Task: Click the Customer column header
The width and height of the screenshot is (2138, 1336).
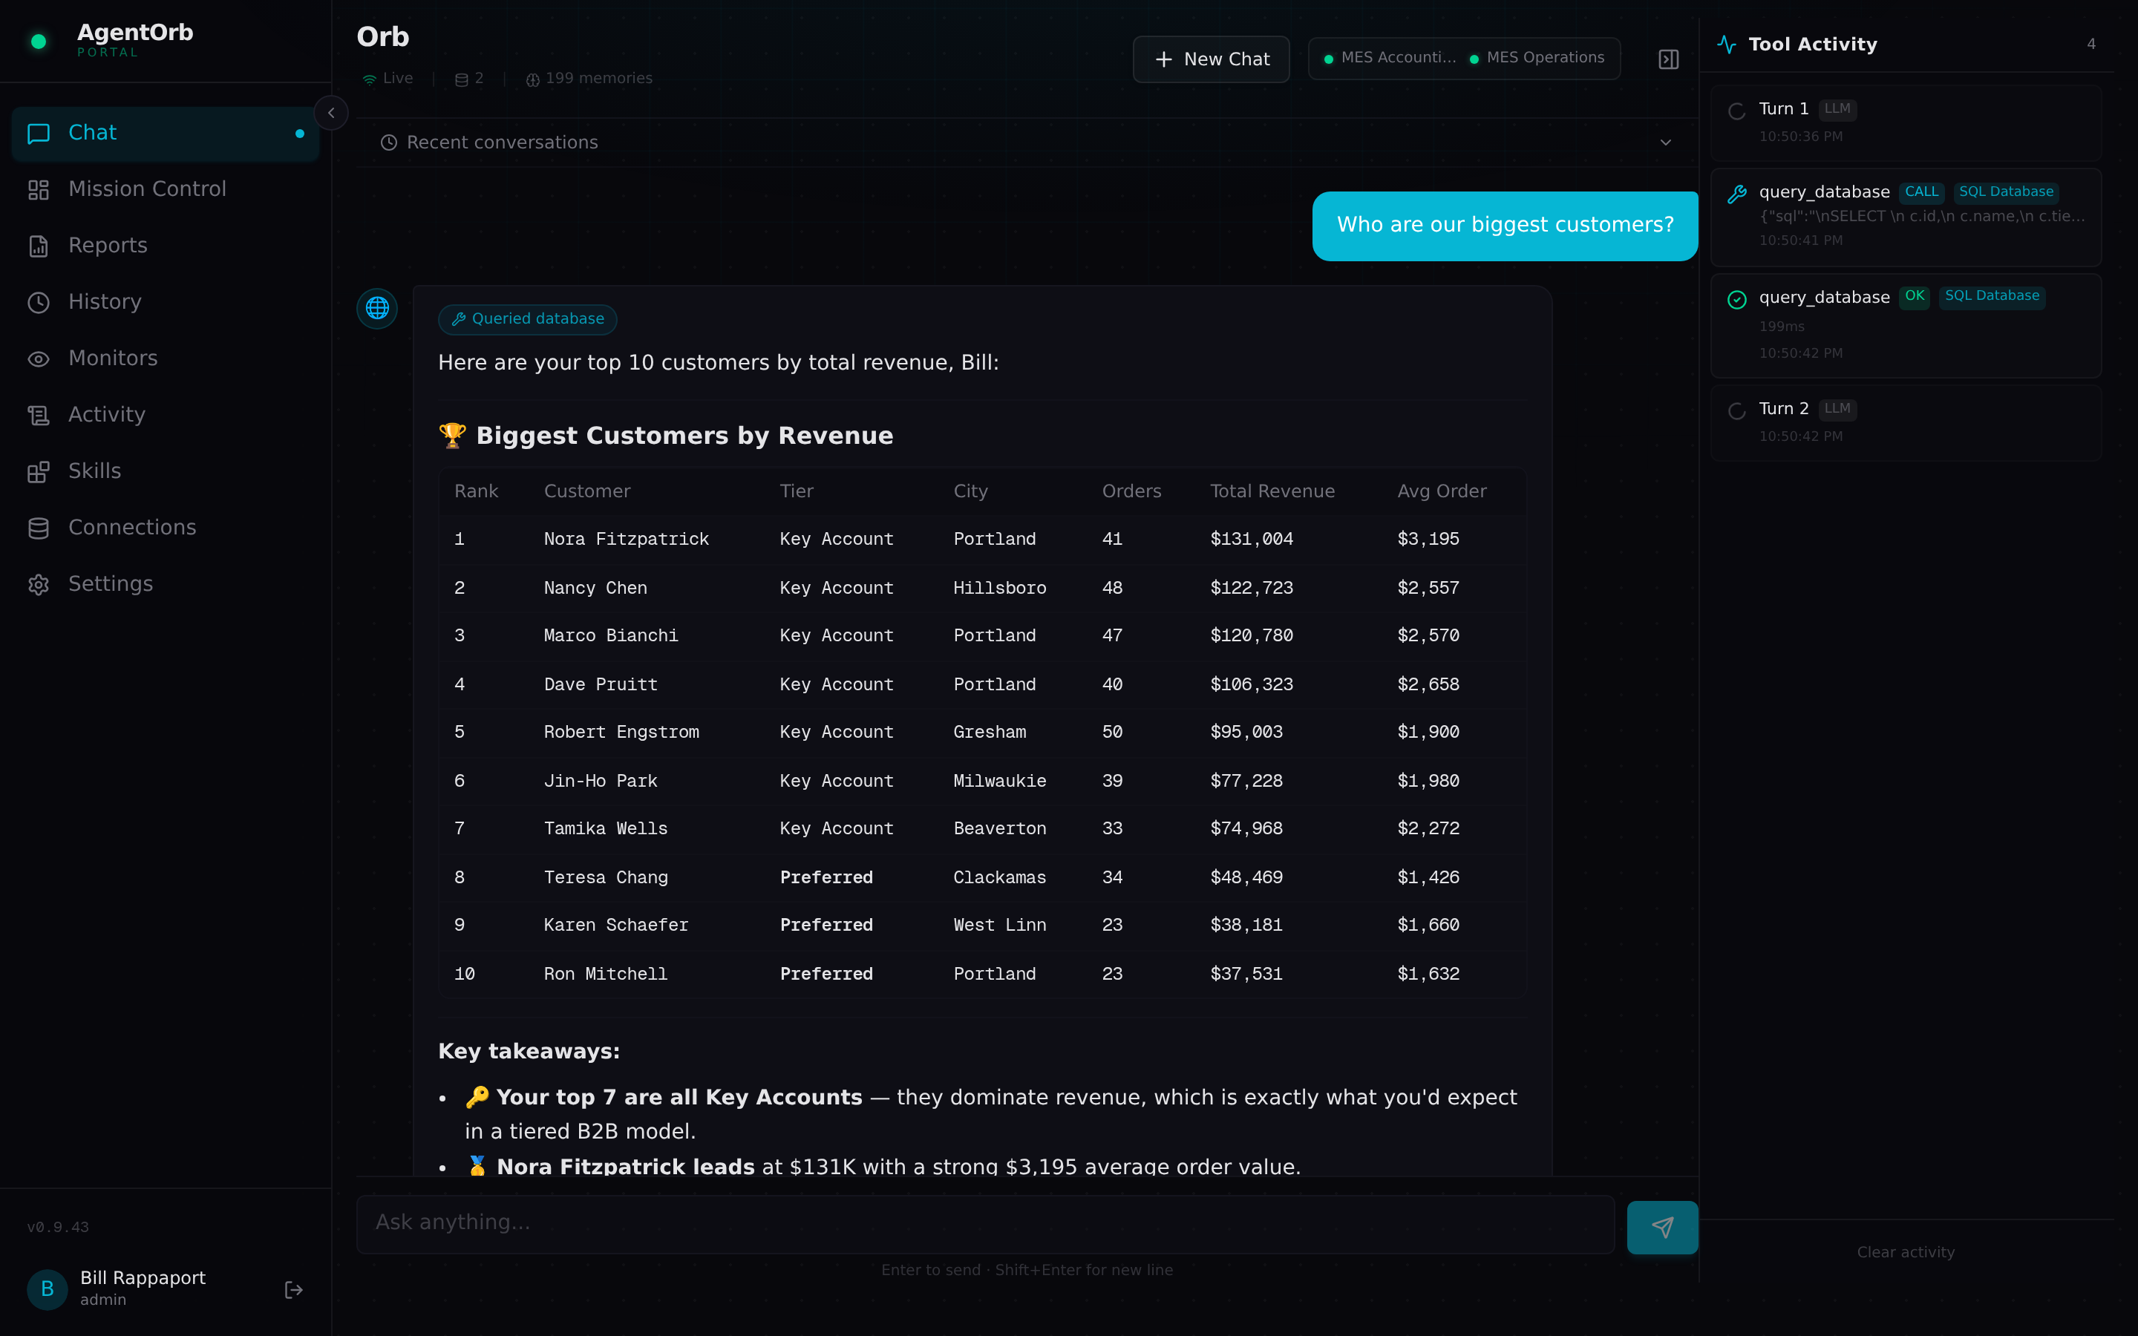Action: point(586,491)
